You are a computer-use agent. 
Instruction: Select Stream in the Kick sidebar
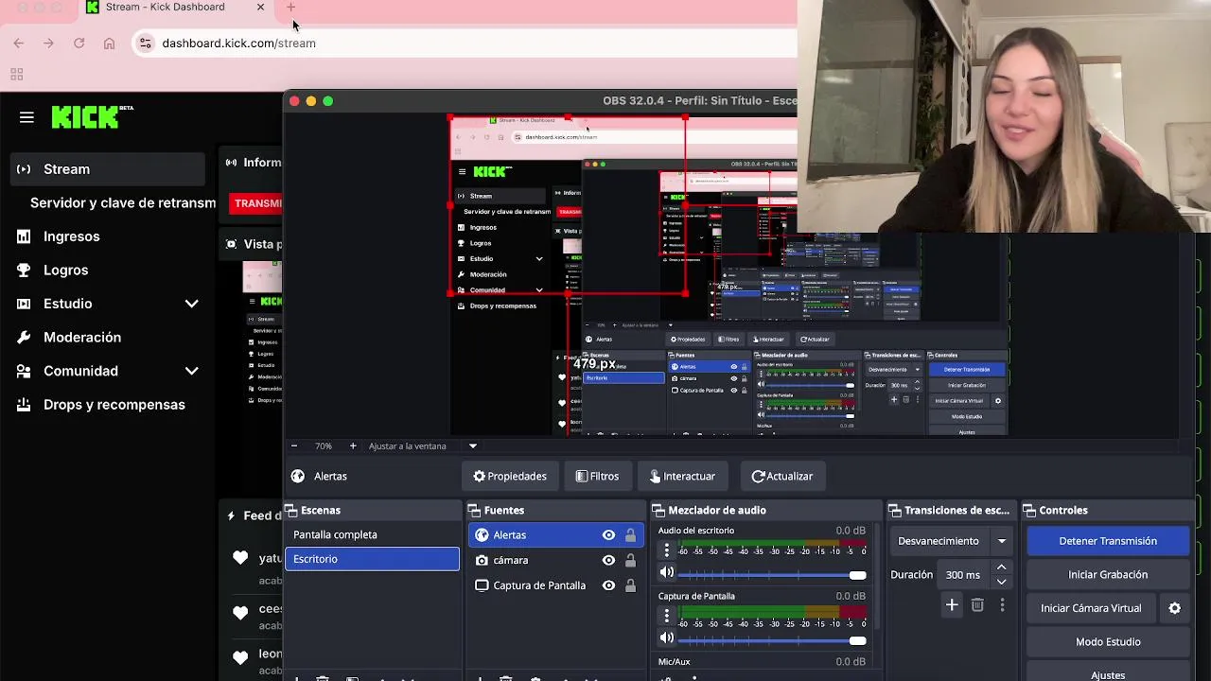point(108,169)
